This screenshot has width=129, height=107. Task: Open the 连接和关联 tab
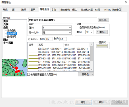[x=87, y=10]
